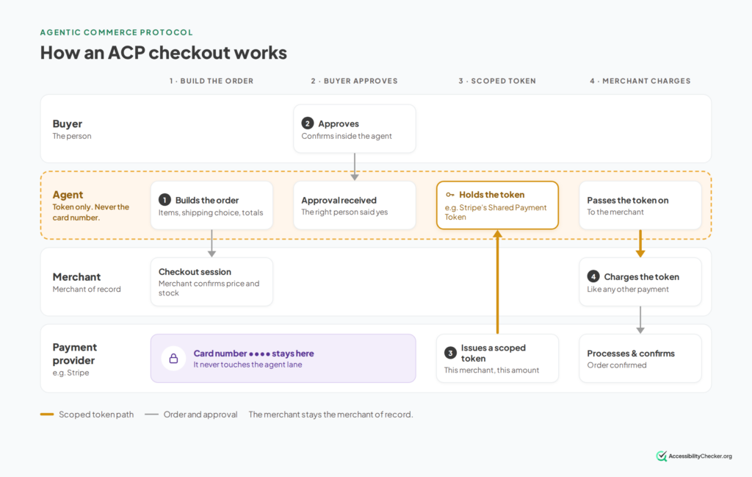Click the Payment provider lane label
The width and height of the screenshot is (752, 477).
coord(75,354)
